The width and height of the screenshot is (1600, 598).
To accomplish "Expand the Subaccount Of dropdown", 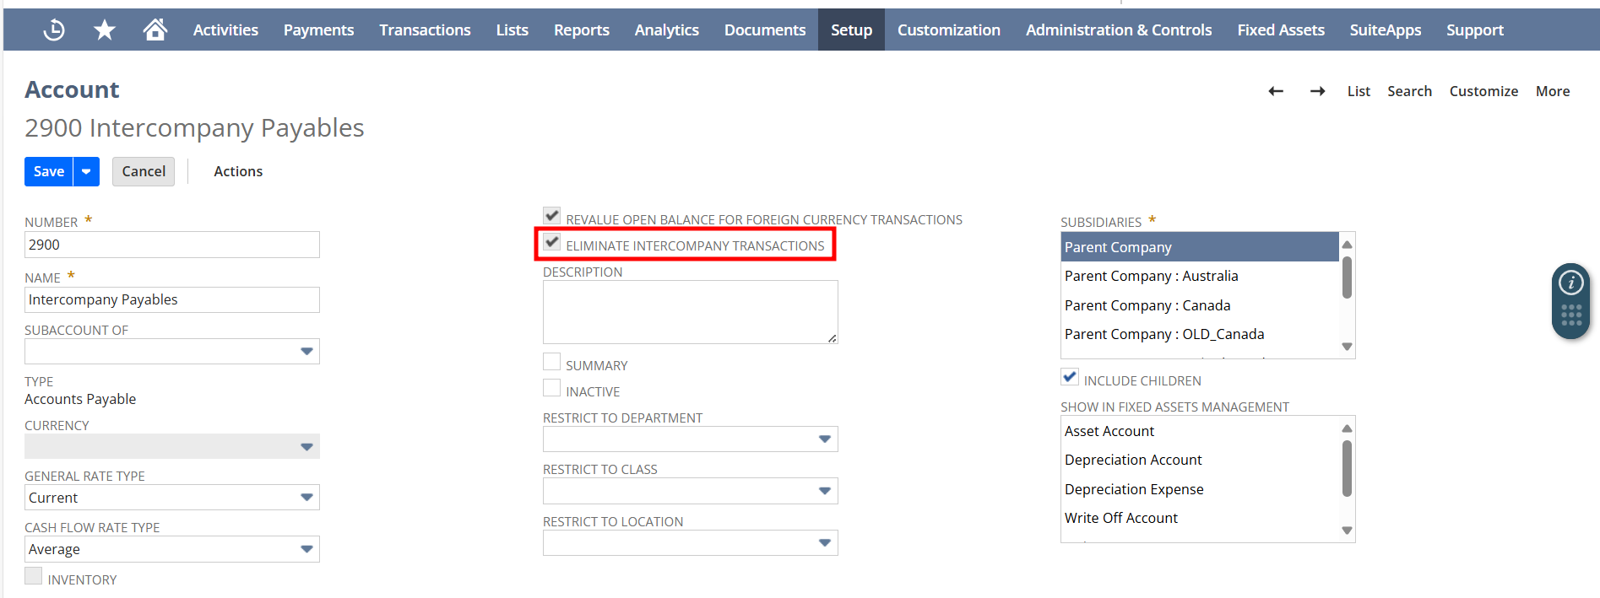I will pyautogui.click(x=306, y=351).
